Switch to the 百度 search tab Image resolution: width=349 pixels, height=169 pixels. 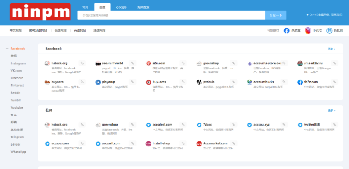pyautogui.click(x=102, y=7)
